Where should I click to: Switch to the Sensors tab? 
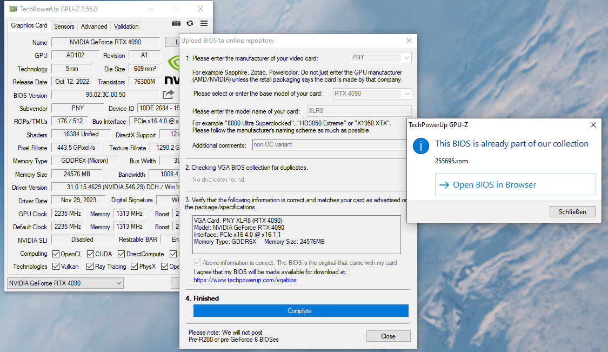(64, 26)
